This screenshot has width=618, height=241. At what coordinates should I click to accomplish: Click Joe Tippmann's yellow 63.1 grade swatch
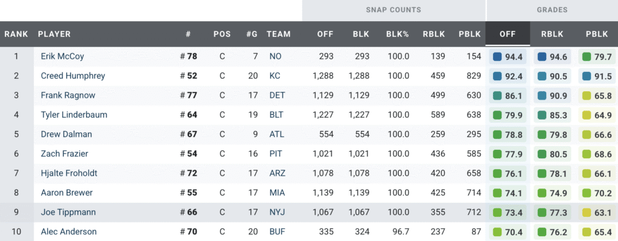click(585, 213)
